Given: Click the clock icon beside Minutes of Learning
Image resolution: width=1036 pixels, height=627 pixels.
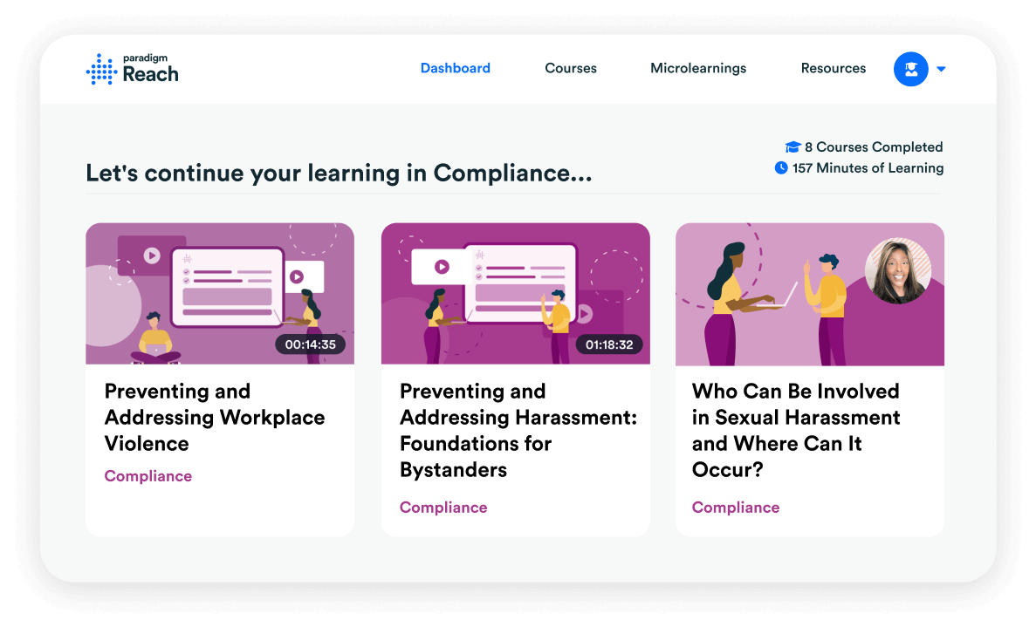Looking at the screenshot, I should tap(781, 167).
